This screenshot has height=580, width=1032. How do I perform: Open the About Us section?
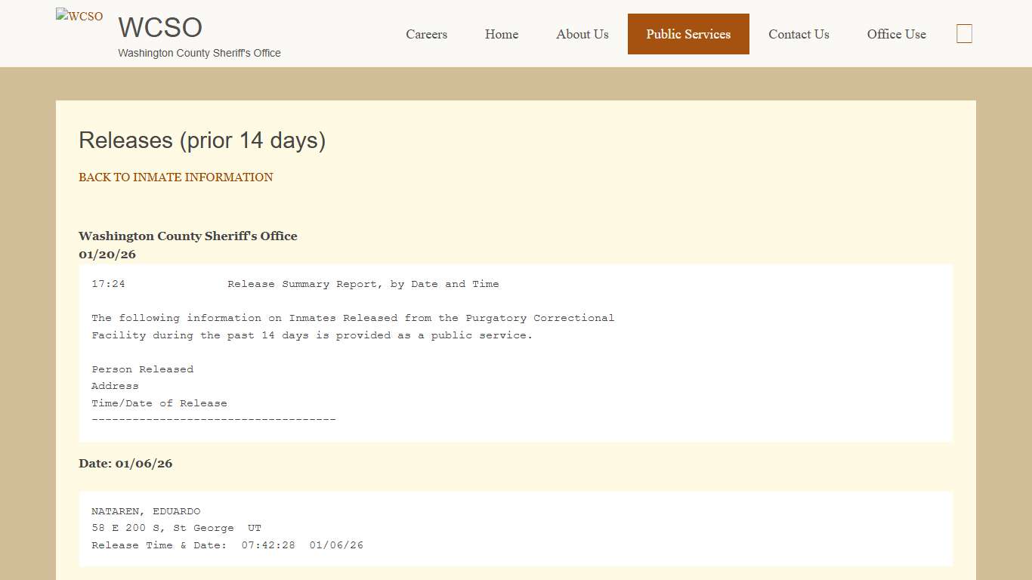582,34
